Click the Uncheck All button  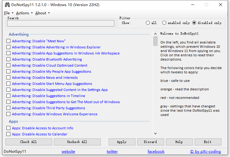(x=77, y=142)
